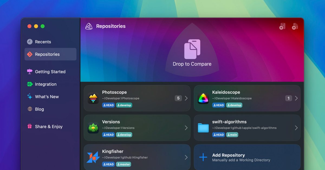Click the Kingfisher repository icon
The width and height of the screenshot is (325, 170).
[x=93, y=157]
